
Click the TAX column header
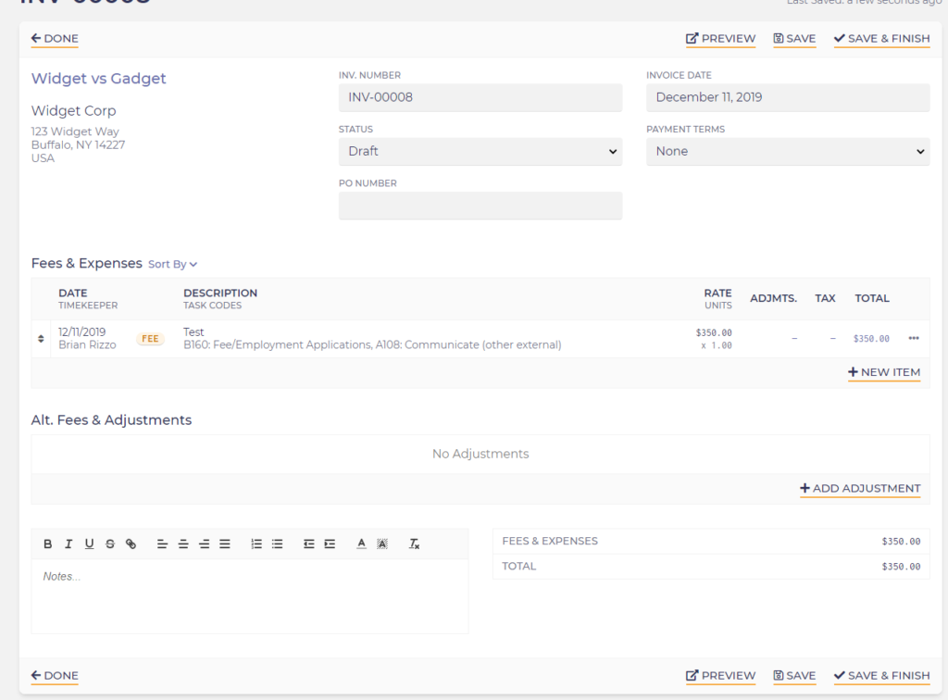click(x=825, y=299)
